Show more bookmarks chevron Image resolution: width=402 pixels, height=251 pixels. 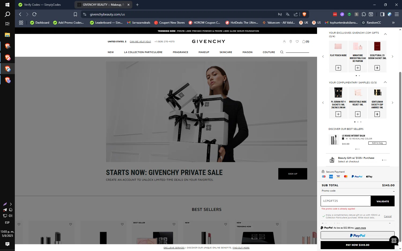click(x=393, y=23)
